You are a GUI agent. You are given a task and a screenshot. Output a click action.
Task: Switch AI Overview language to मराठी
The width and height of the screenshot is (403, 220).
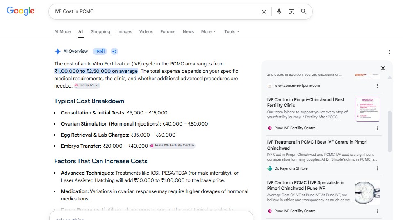click(100, 51)
